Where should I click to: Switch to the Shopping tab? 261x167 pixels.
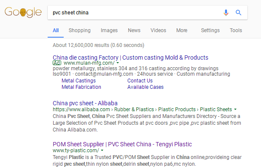tap(80, 30)
